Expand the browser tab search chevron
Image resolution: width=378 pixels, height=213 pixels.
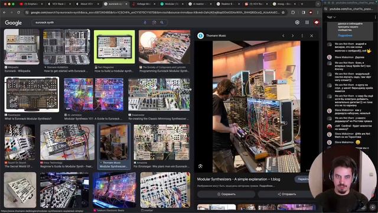318,4
